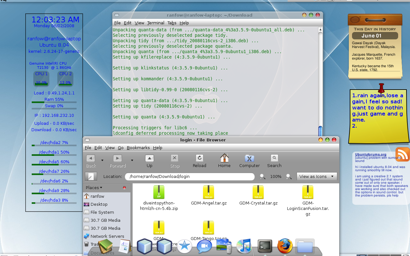410x256 pixels.
Task: Click the Forward arrow in File Browser
Action: (118, 161)
